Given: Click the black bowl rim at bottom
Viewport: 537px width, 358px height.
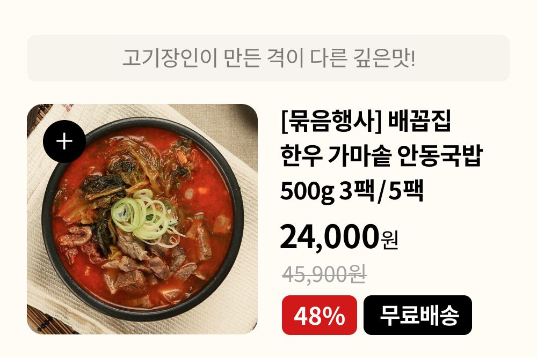Looking at the screenshot, I should (x=144, y=313).
